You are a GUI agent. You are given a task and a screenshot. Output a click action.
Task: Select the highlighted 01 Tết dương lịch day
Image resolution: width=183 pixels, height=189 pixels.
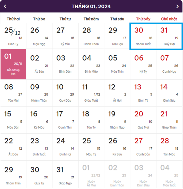pos(13,64)
